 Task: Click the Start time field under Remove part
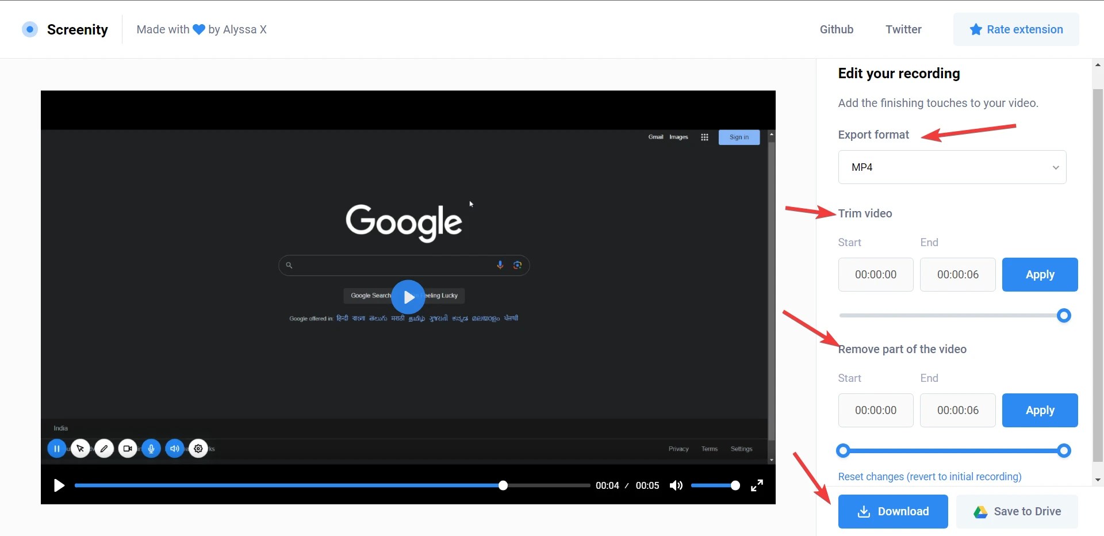(875, 410)
